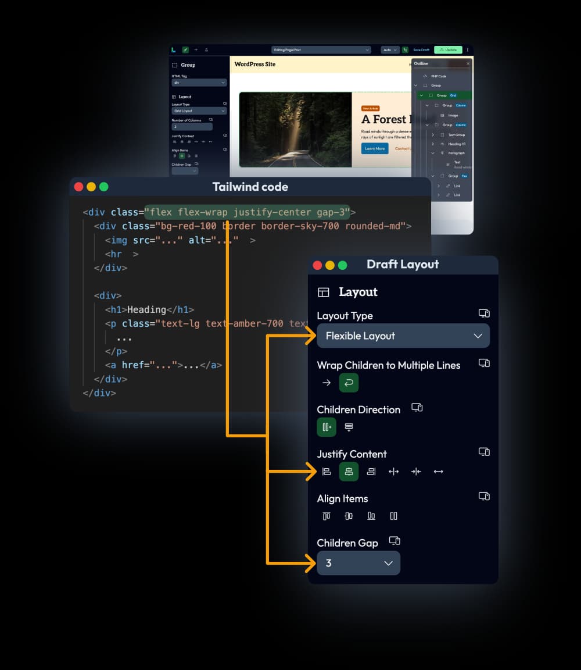
Task: Open the Children Gap dropdown showing 3
Action: (x=358, y=563)
